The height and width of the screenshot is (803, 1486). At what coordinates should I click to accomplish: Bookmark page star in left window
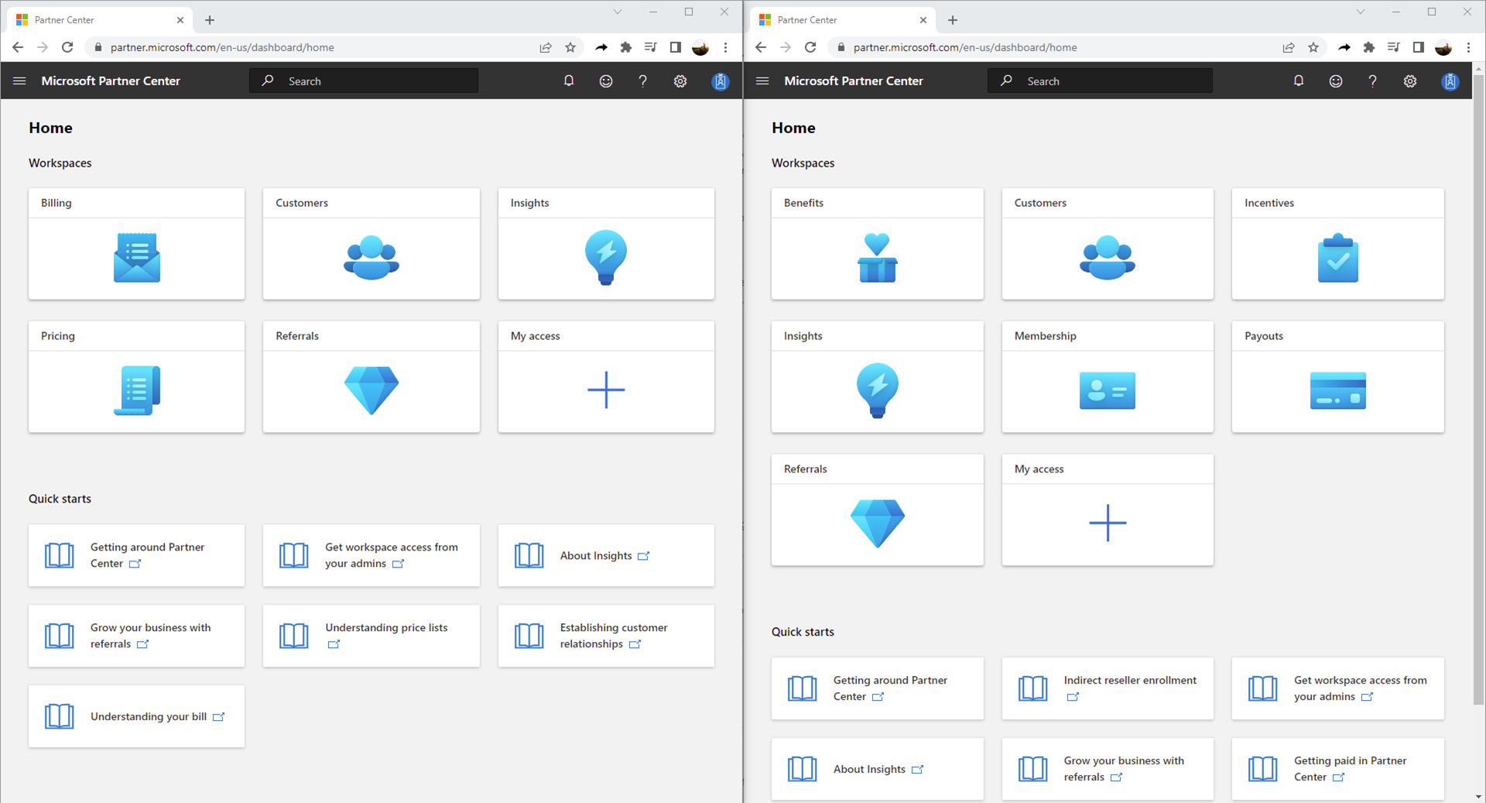(x=570, y=47)
